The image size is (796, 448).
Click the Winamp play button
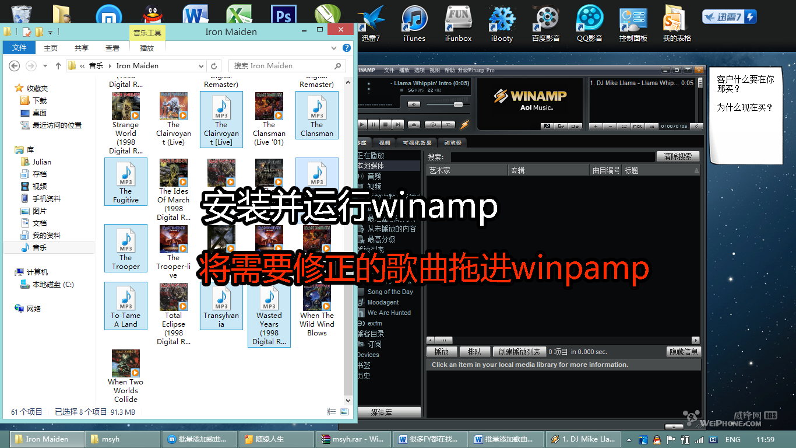(x=361, y=124)
